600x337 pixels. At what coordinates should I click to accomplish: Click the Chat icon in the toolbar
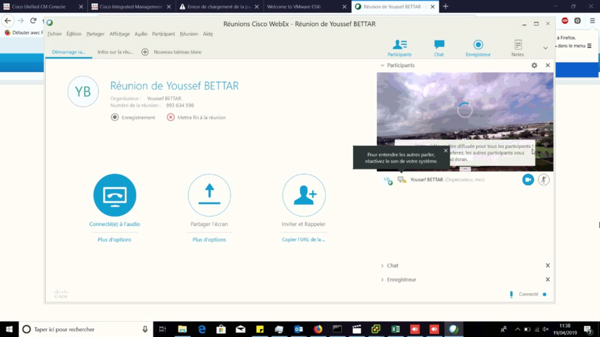click(439, 45)
